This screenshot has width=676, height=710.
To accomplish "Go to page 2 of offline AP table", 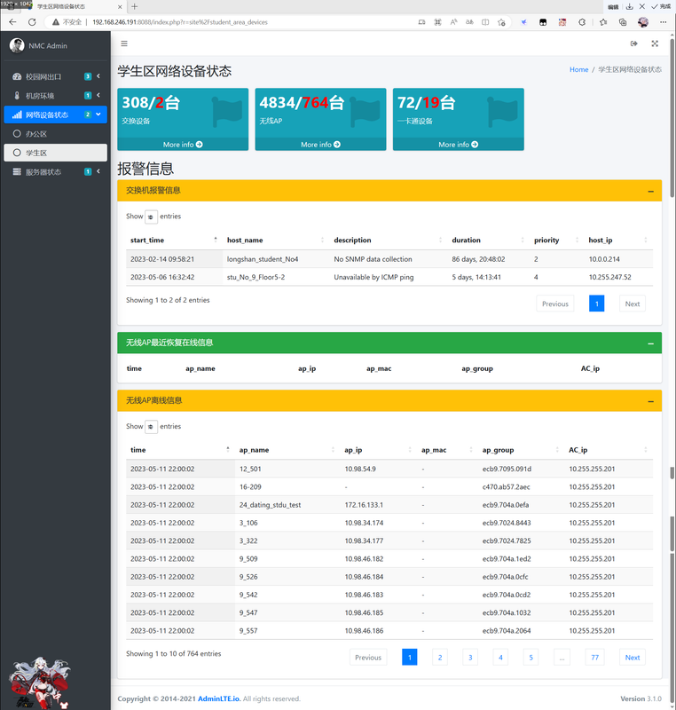I will pyautogui.click(x=440, y=657).
